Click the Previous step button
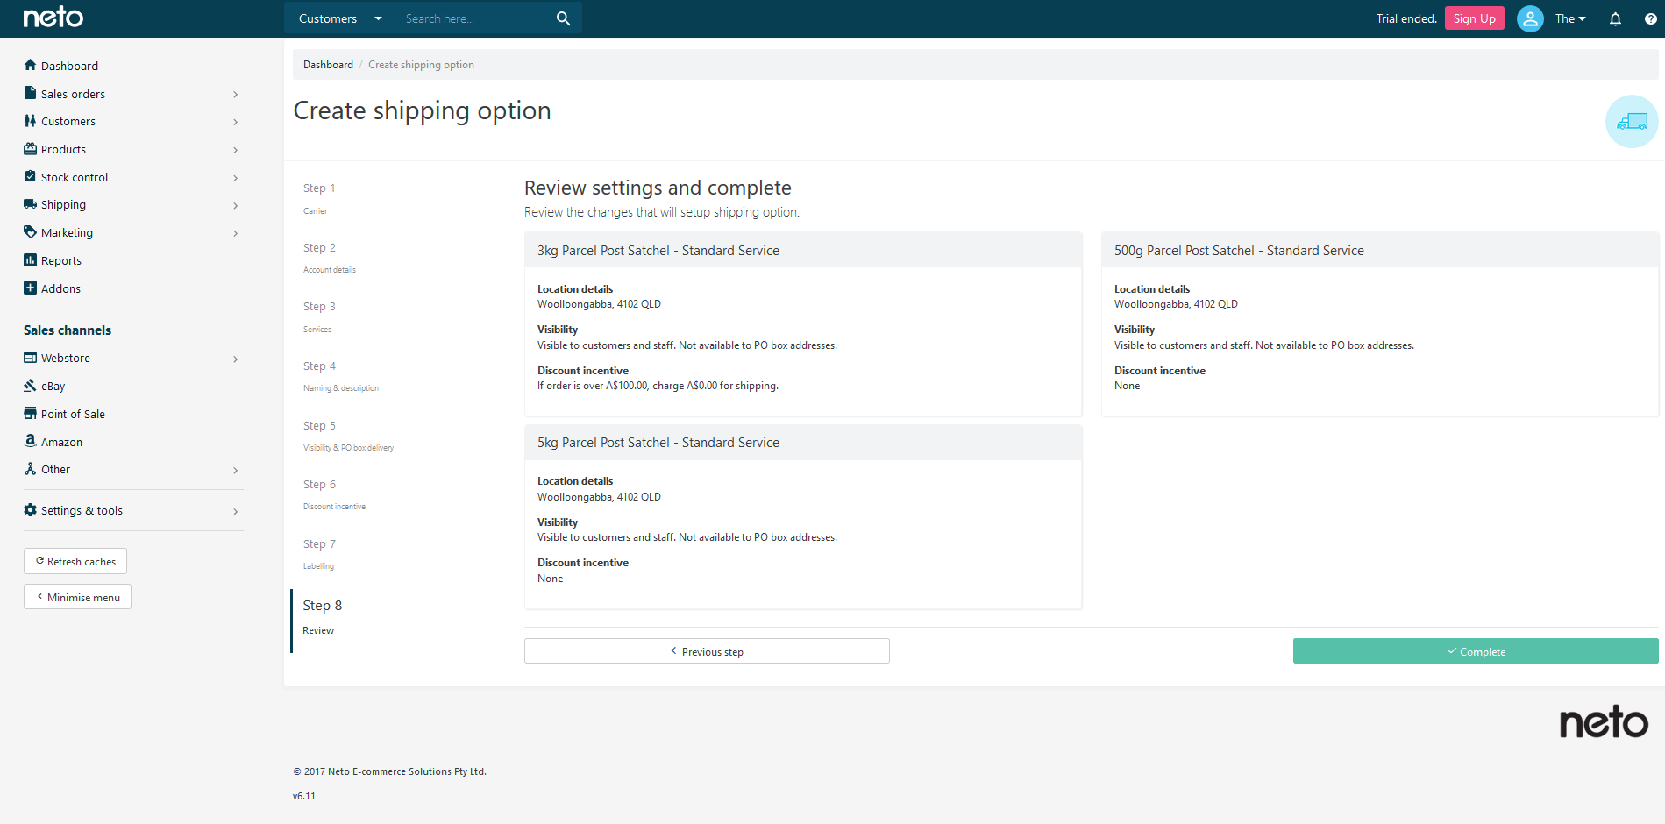Screen dimensions: 1665x824 click(707, 651)
